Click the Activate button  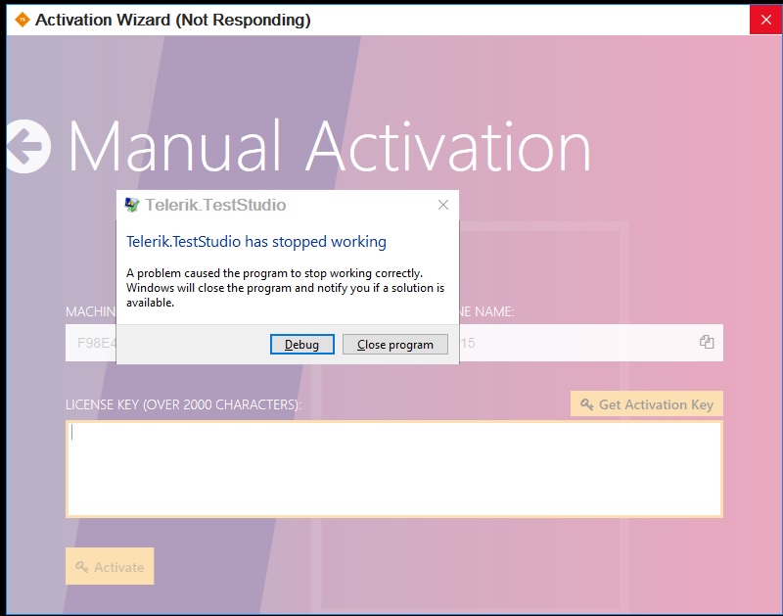(x=110, y=566)
